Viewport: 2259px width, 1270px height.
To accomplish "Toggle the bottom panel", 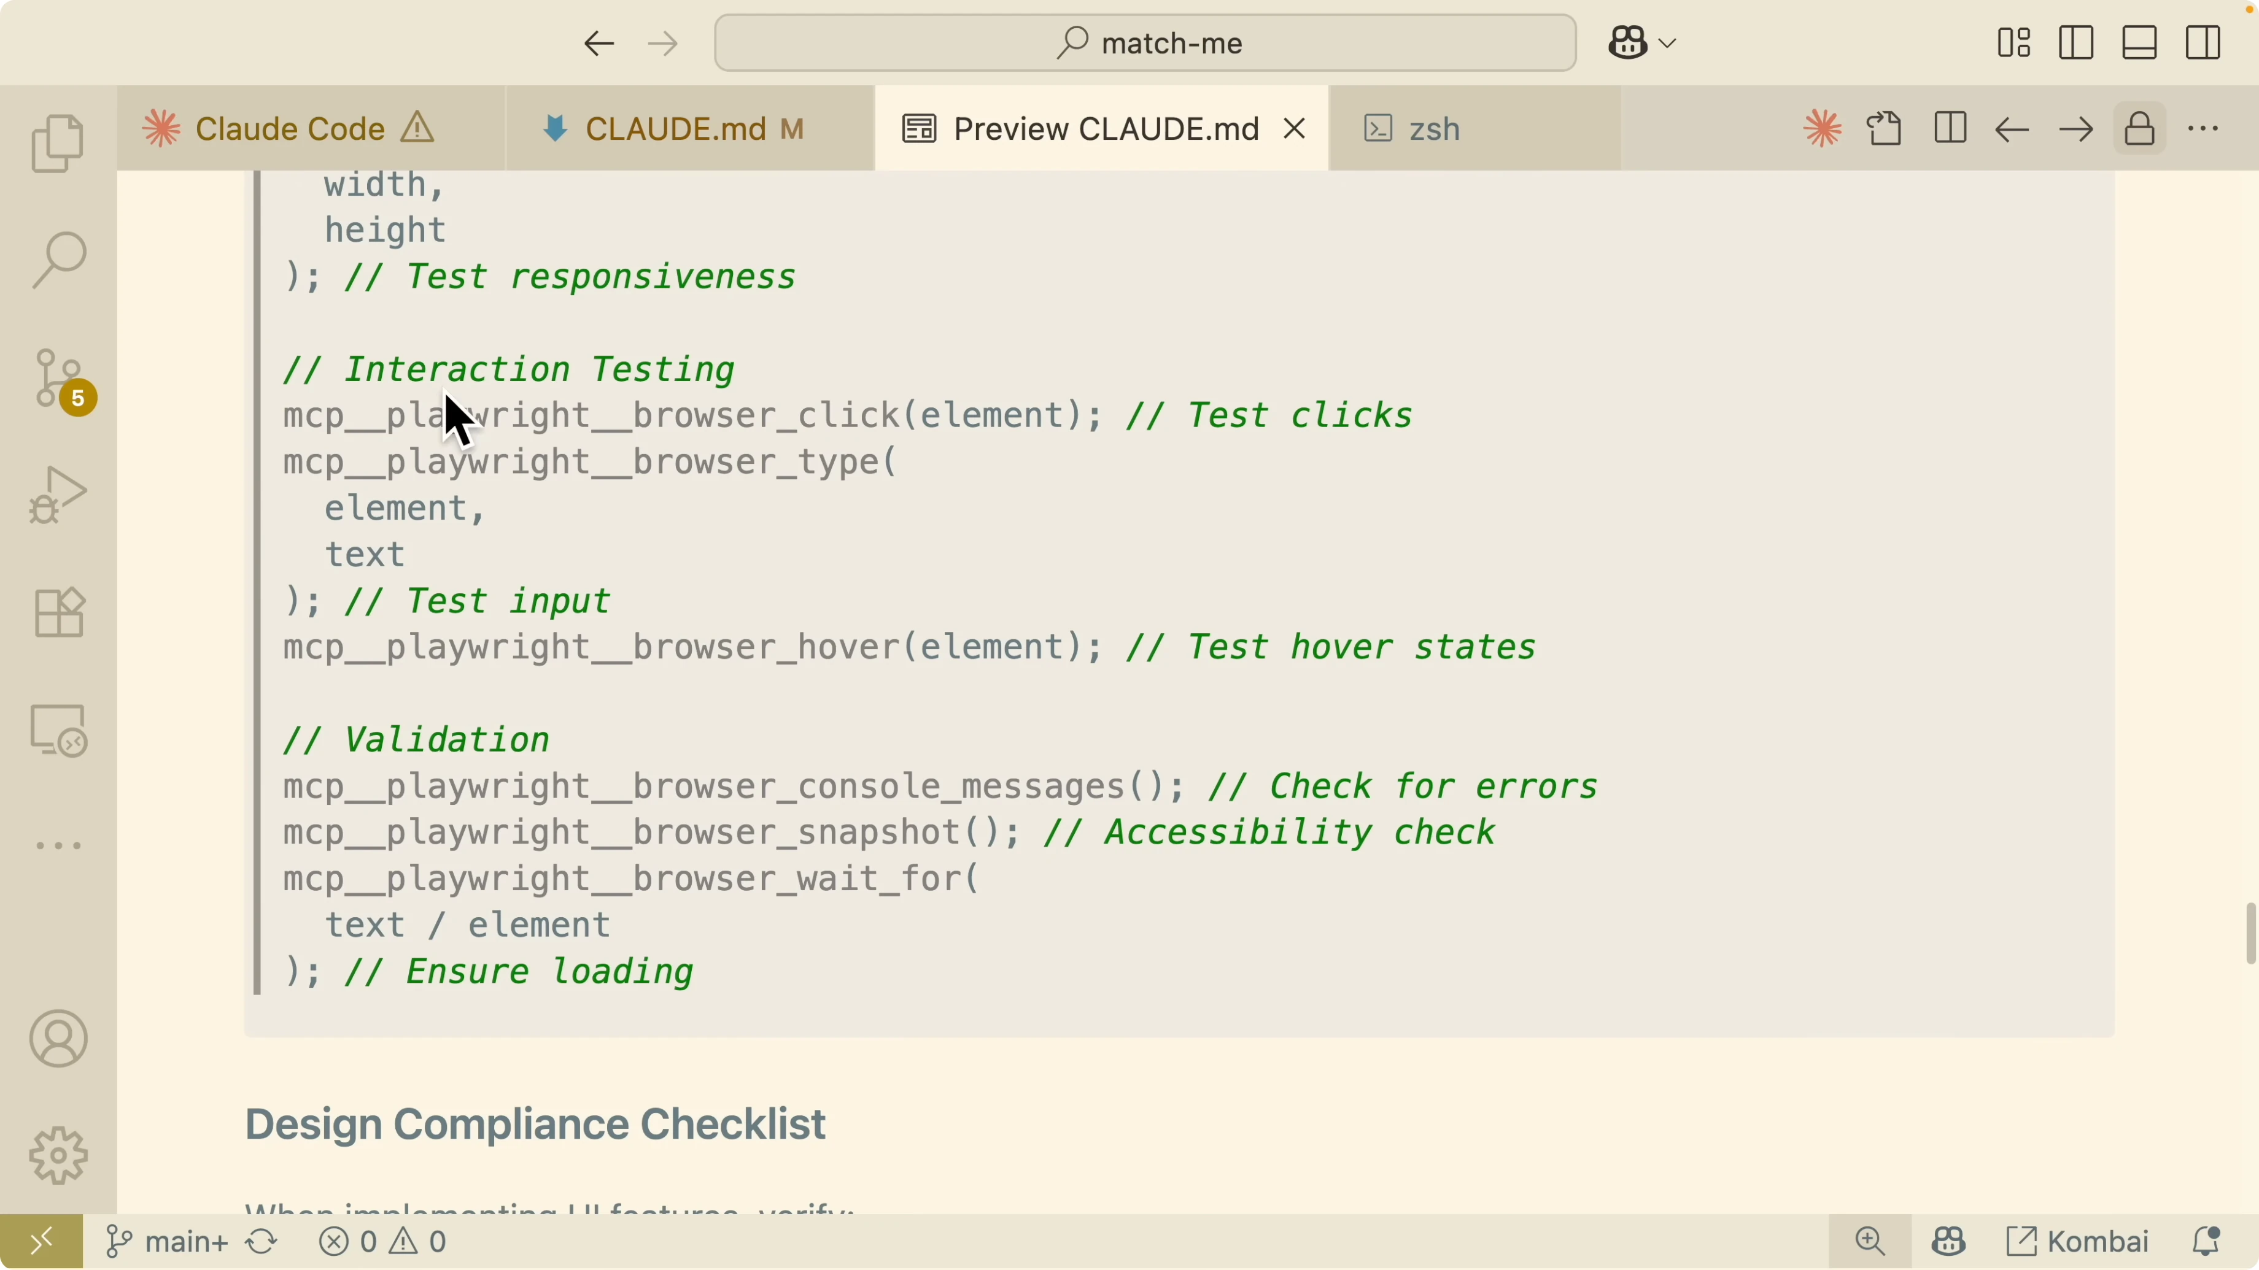I will [2140, 43].
